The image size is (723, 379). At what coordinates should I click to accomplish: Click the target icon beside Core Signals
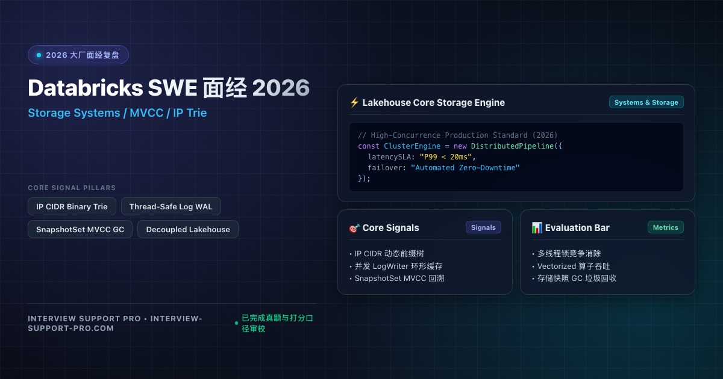coord(354,228)
